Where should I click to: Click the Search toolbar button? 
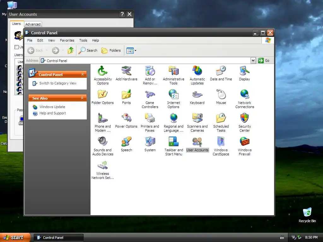tap(88, 50)
